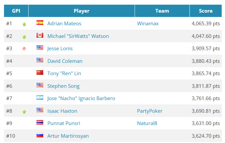Open the Winamax team link
The width and height of the screenshot is (225, 143).
tap(148, 24)
